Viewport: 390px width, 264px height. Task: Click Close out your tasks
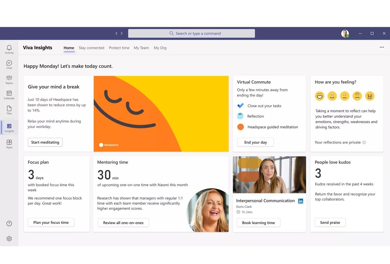tap(264, 106)
